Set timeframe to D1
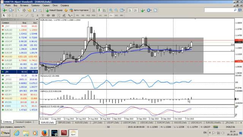The image size is (243, 137). point(111,15)
